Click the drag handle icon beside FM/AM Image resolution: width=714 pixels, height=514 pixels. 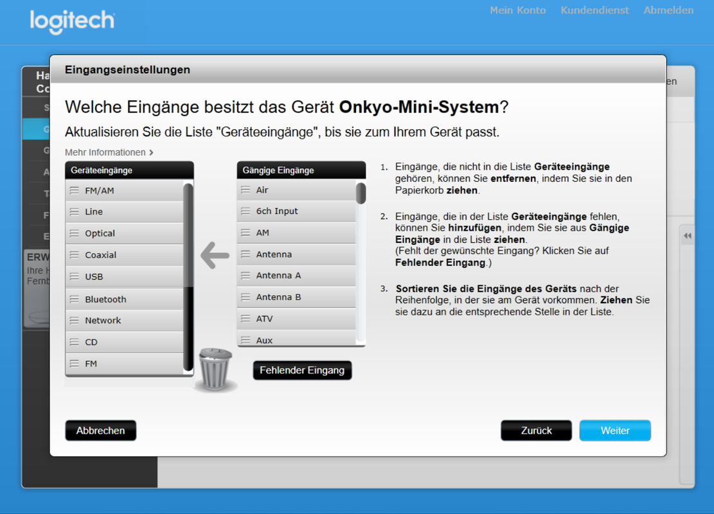pyautogui.click(x=74, y=191)
